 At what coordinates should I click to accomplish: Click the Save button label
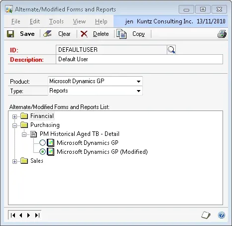point(27,34)
